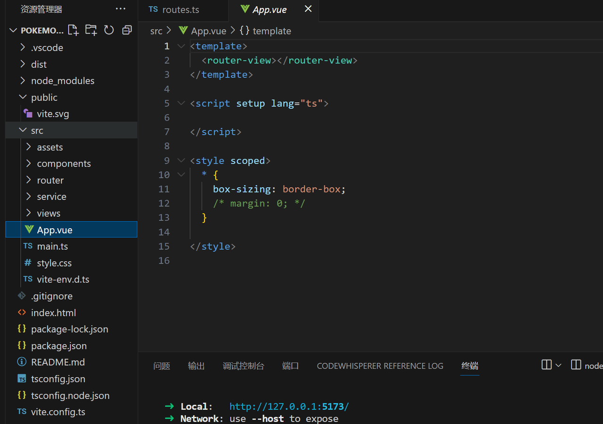Close the App.vue editor tab
The height and width of the screenshot is (424, 603).
[x=308, y=9]
